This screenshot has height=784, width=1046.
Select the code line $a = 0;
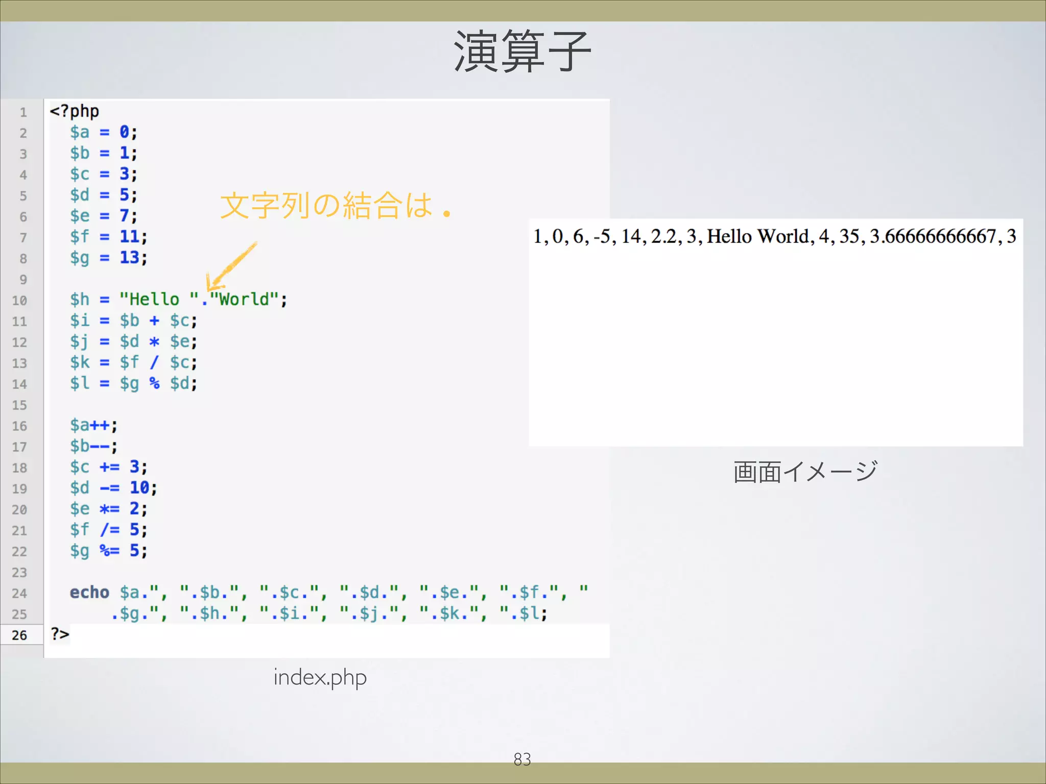tap(104, 132)
